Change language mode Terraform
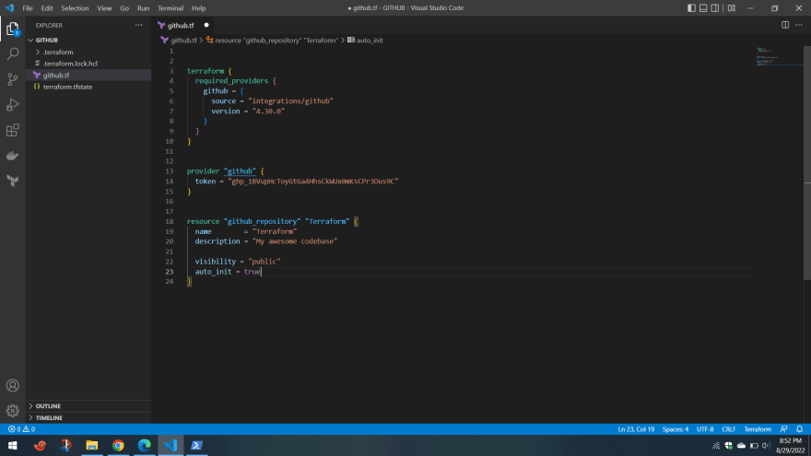811x456 pixels. point(758,429)
